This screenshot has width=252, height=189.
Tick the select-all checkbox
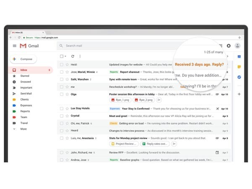pyautogui.click(x=62, y=56)
